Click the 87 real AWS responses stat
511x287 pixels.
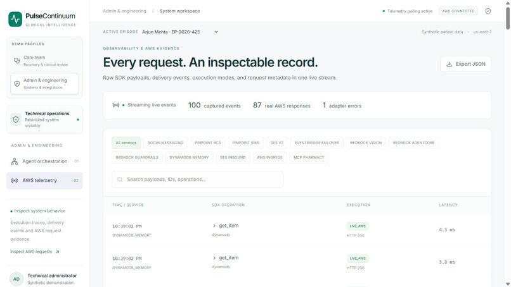pos(281,106)
